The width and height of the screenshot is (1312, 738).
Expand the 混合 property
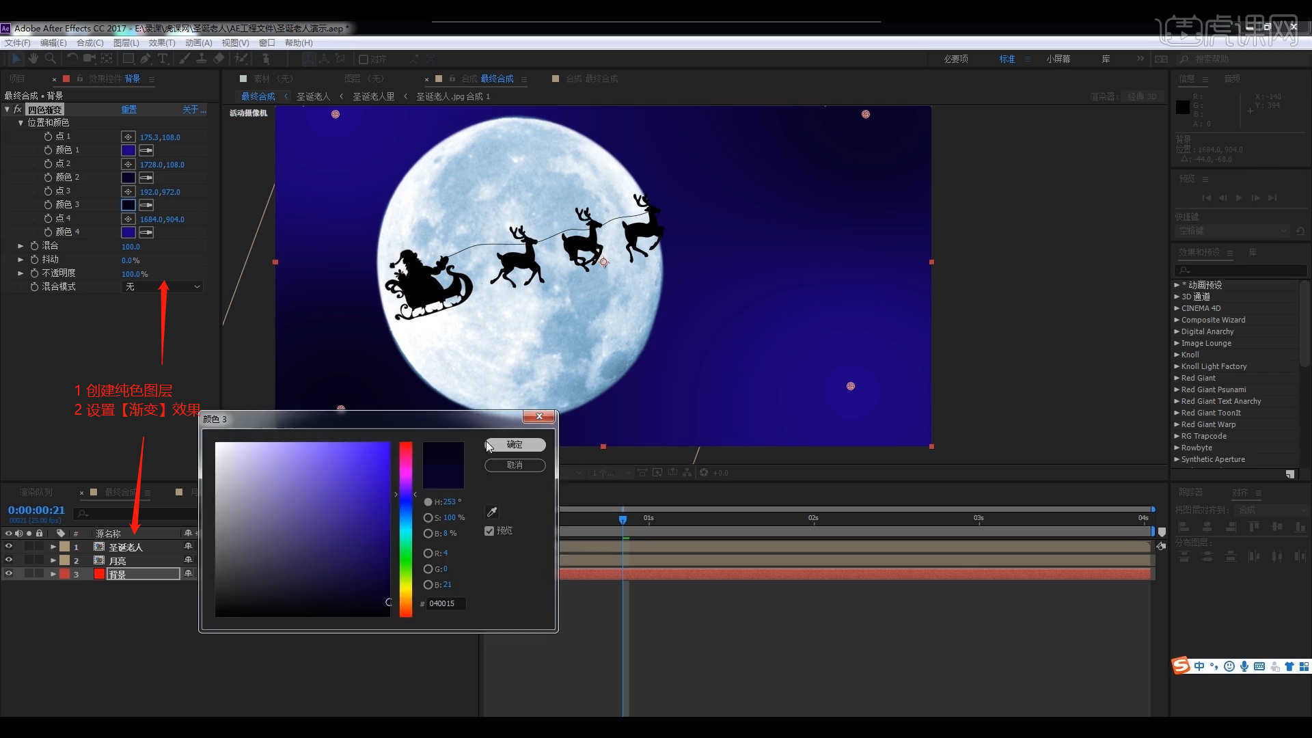pyautogui.click(x=20, y=246)
